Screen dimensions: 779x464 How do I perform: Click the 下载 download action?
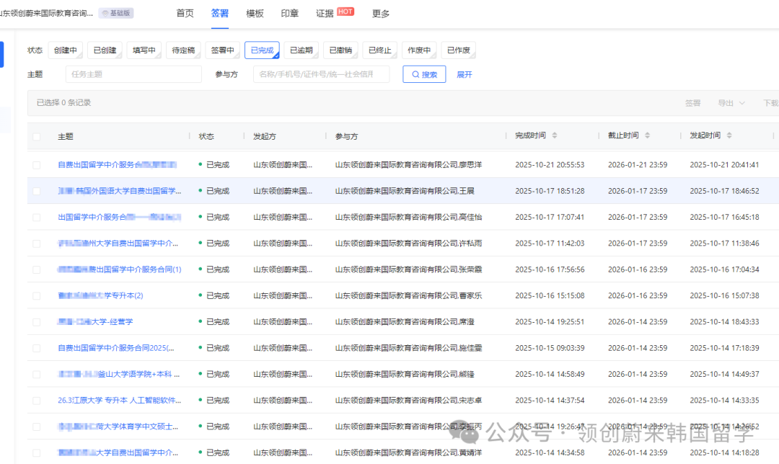[771, 102]
